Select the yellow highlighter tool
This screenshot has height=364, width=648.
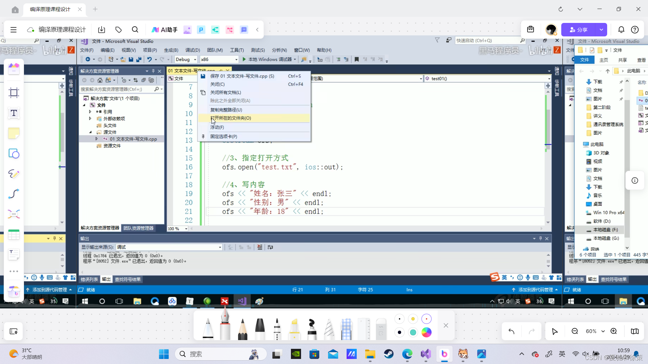coord(294,329)
